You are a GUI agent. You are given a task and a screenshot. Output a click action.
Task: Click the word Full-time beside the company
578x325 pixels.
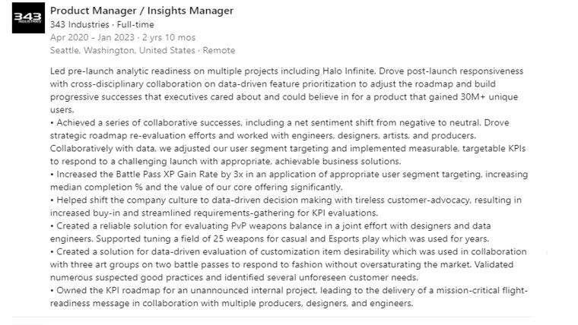point(137,24)
